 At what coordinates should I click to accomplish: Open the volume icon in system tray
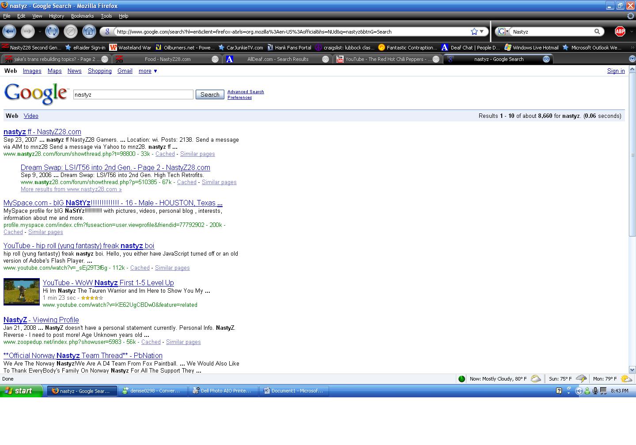(595, 391)
